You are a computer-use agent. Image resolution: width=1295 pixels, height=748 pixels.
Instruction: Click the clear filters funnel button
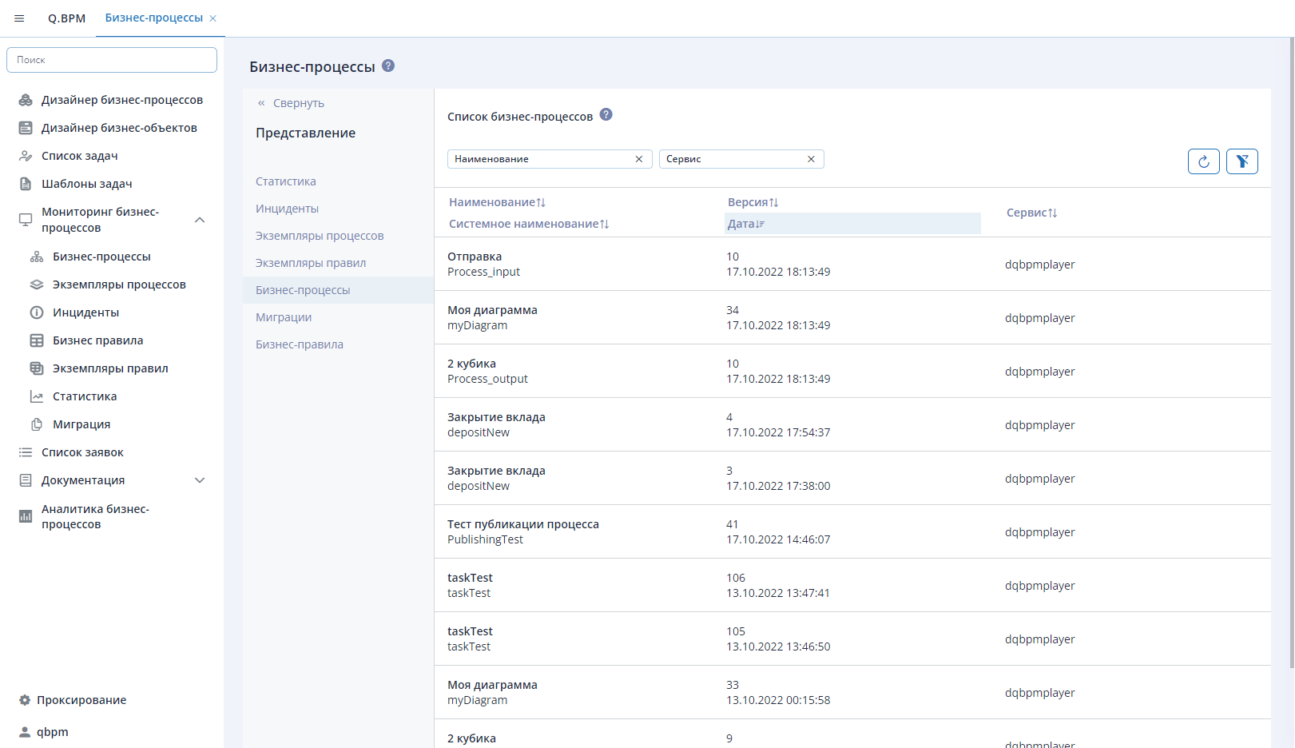[x=1242, y=161]
